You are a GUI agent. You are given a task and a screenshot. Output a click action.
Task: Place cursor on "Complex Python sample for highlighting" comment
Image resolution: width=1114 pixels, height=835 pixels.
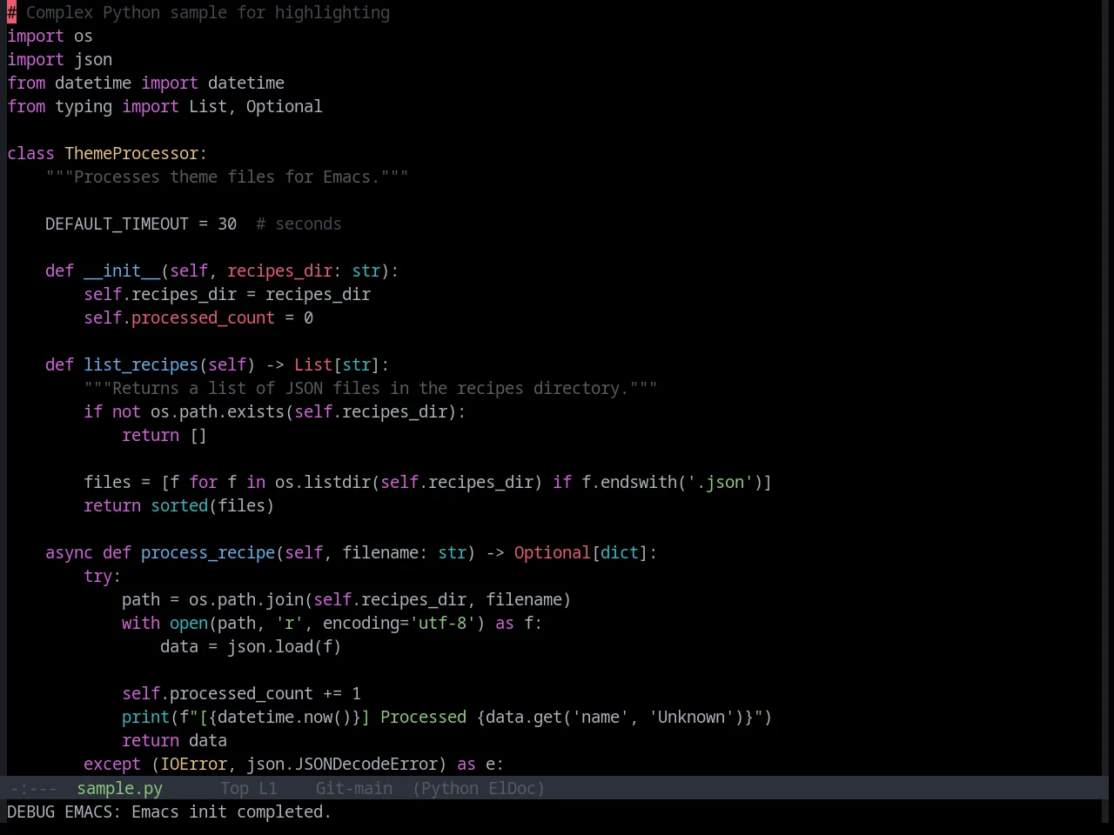tap(208, 12)
